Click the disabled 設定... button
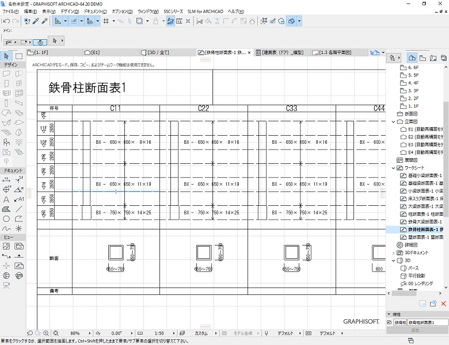Image resolution: width=449 pixels, height=345 pixels. click(417, 331)
